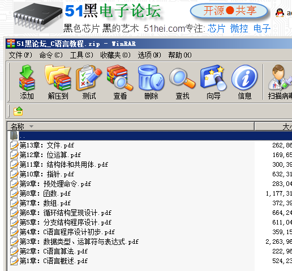Open the 命令(C) menu

tap(51, 55)
